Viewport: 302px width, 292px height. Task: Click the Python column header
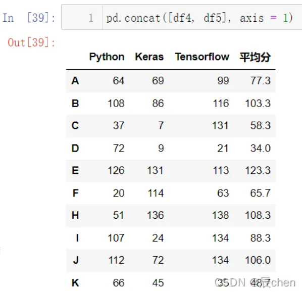click(107, 57)
